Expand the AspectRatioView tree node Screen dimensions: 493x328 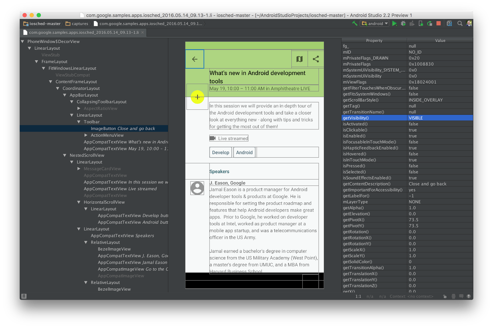tap(79, 108)
